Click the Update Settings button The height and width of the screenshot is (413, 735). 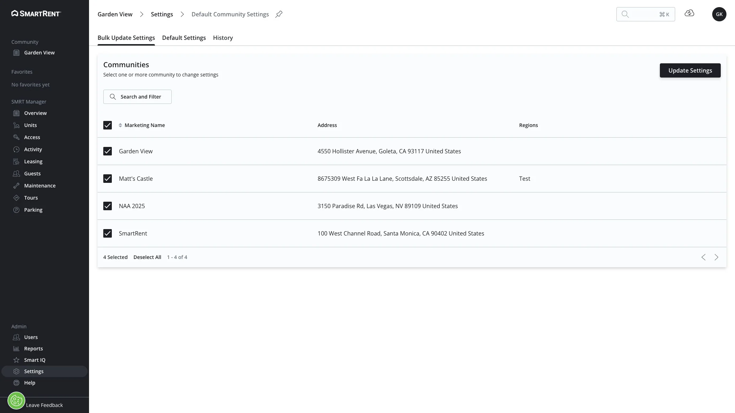tap(690, 70)
